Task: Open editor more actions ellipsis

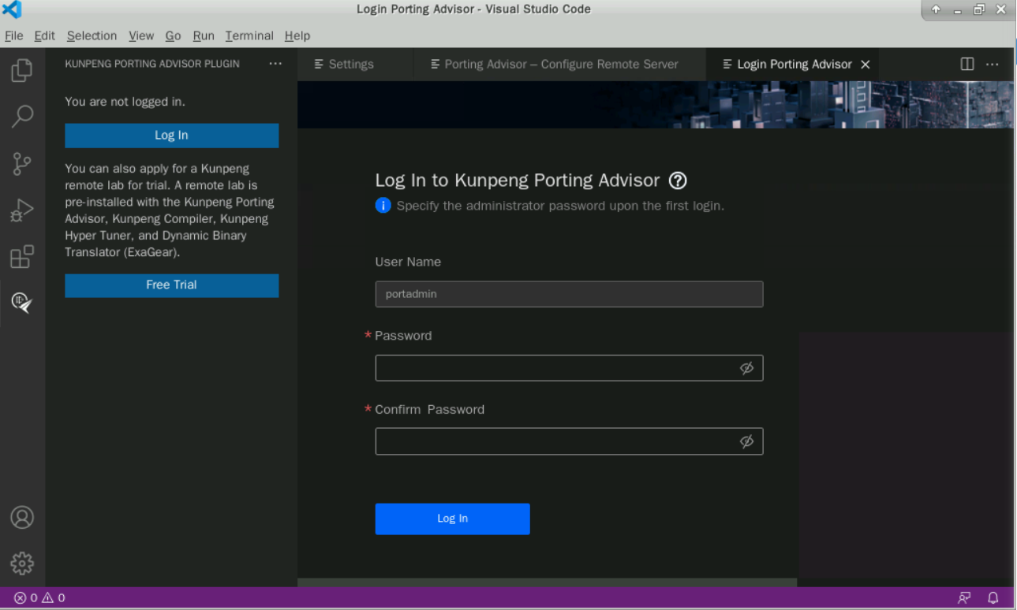Action: pyautogui.click(x=993, y=64)
